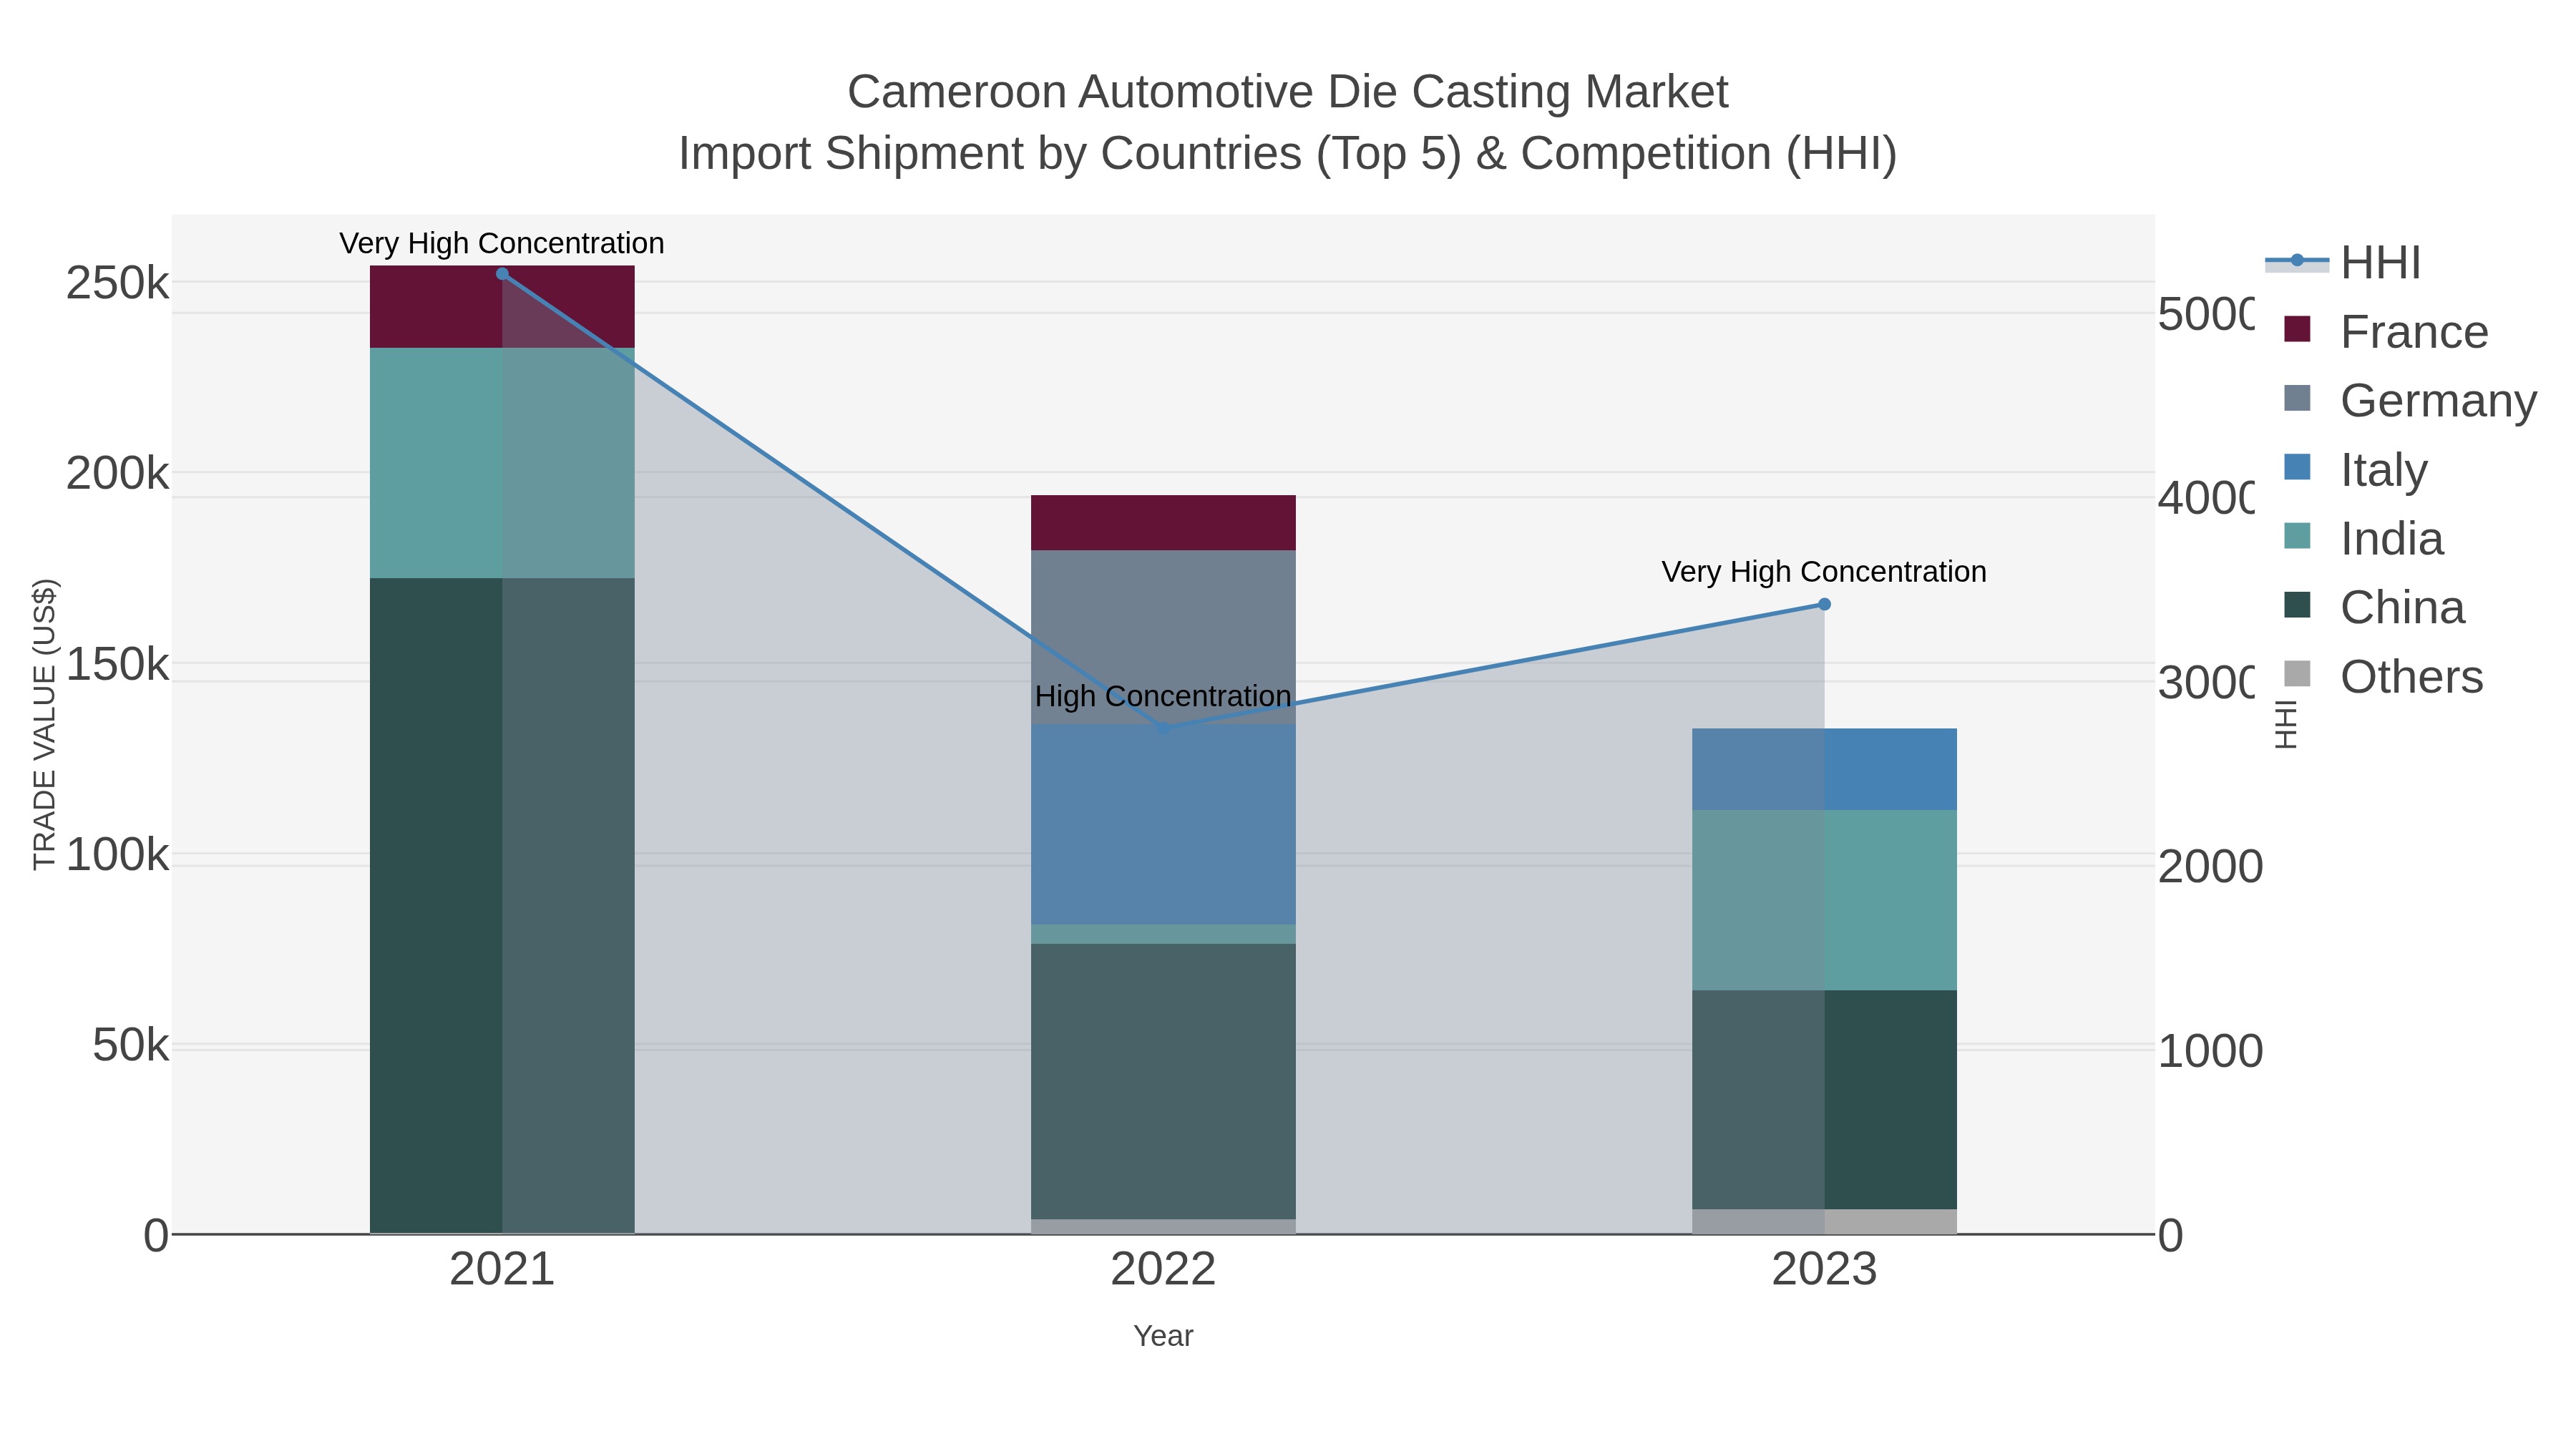Viewport: 2576px width, 1449px height.
Task: Click the 2021 x-axis label
Action: tap(502, 1270)
